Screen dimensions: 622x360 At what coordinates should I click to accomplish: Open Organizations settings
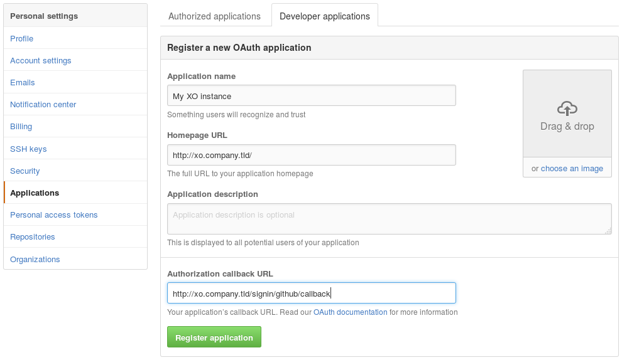[75, 259]
